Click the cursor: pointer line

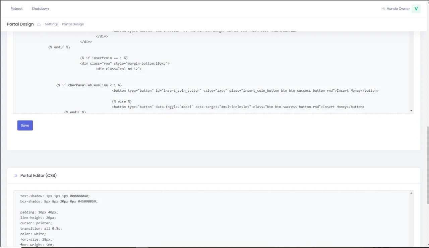[x=36, y=223]
